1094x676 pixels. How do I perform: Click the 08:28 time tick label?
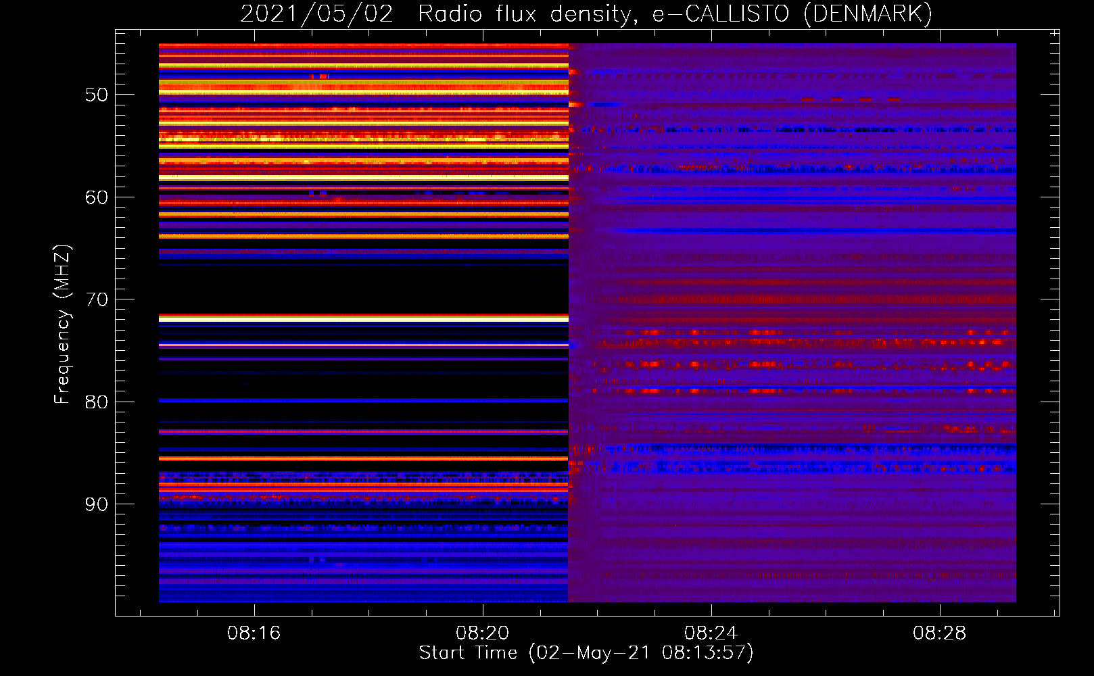(939, 633)
